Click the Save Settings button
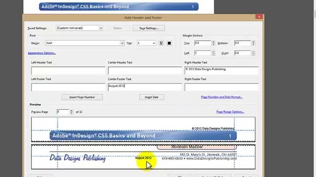 point(149,28)
